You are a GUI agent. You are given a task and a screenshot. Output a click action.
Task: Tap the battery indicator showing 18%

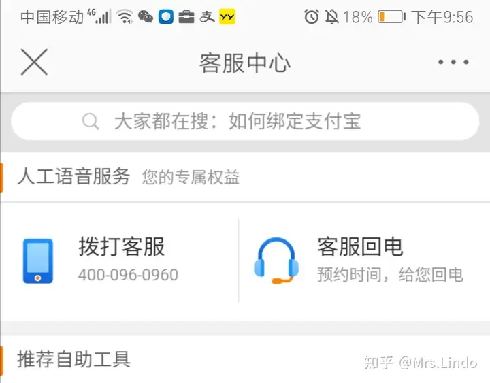(x=391, y=16)
